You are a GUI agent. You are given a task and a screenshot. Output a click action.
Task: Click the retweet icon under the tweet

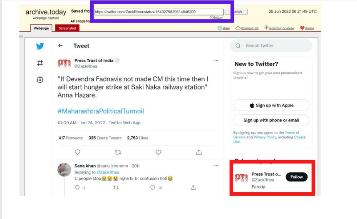[118, 152]
